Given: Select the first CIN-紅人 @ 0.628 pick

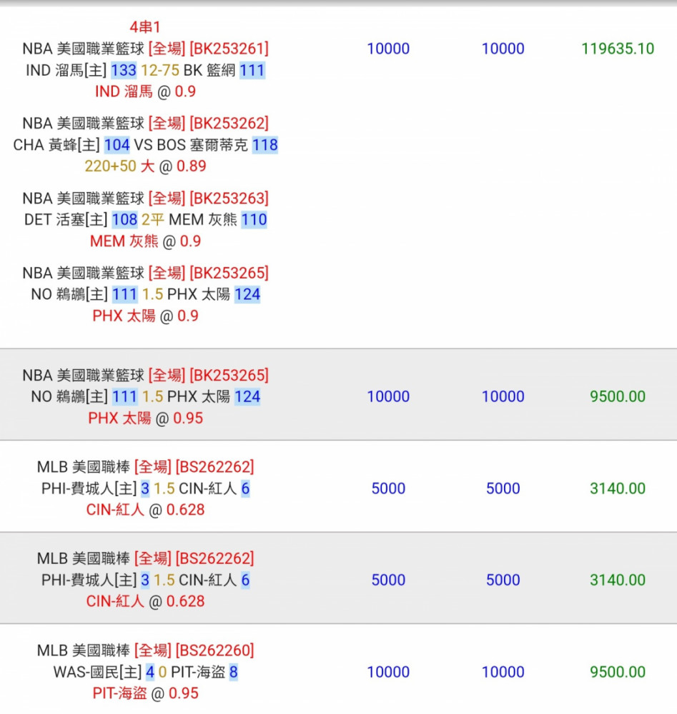Looking at the screenshot, I should [145, 510].
